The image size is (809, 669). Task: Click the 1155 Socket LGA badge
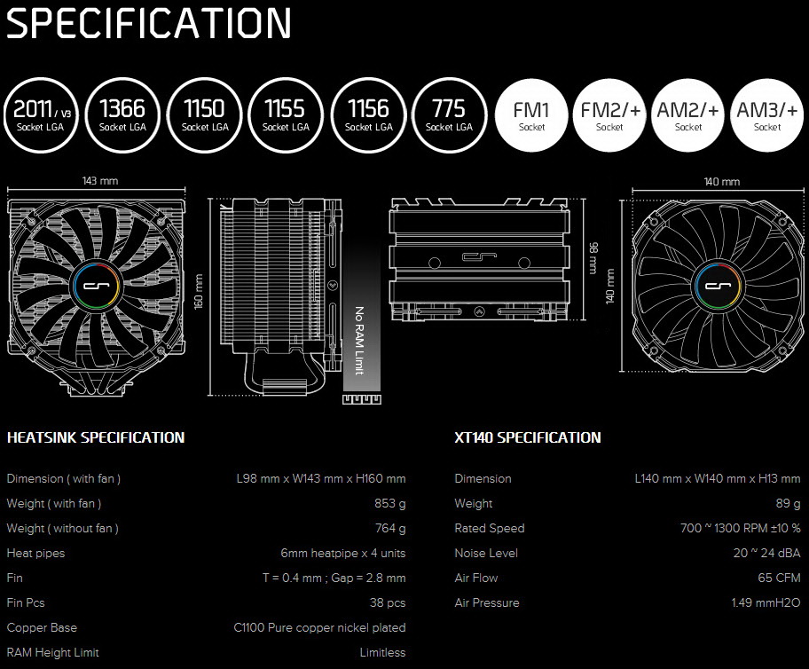click(x=286, y=115)
